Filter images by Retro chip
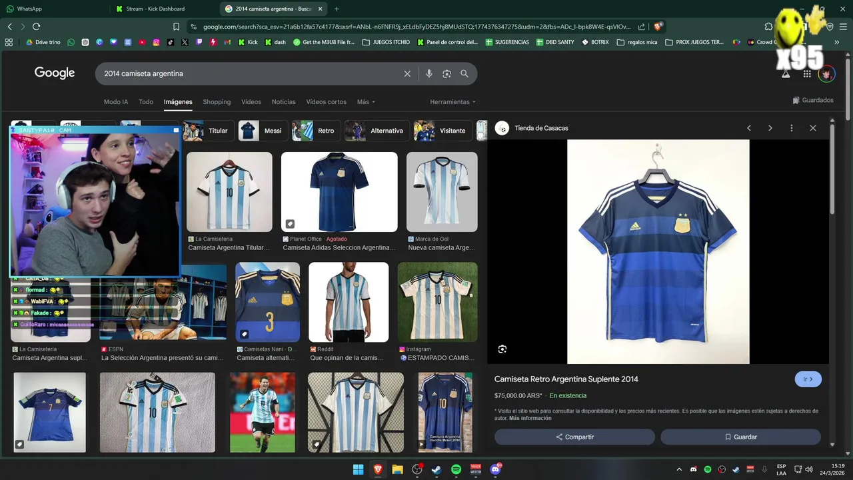 click(316, 131)
